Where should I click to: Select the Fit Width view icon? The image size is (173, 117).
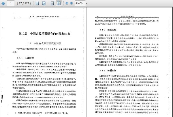tap(37, 3)
